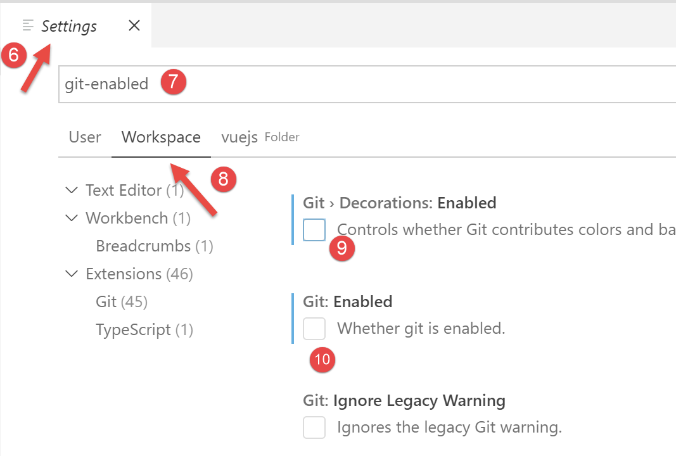
Task: Click the Settings tab list icon
Action: coord(28,25)
